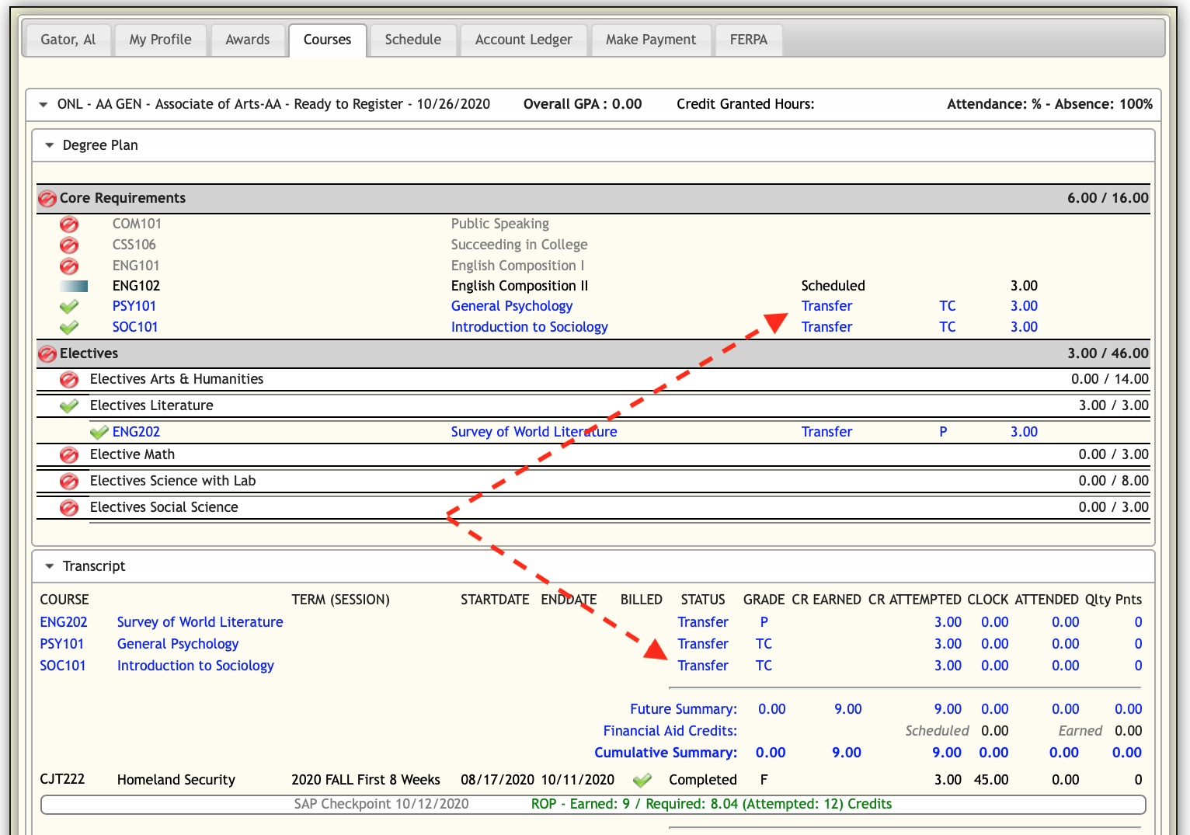Collapse the Transcript section
1190x835 pixels.
[50, 566]
